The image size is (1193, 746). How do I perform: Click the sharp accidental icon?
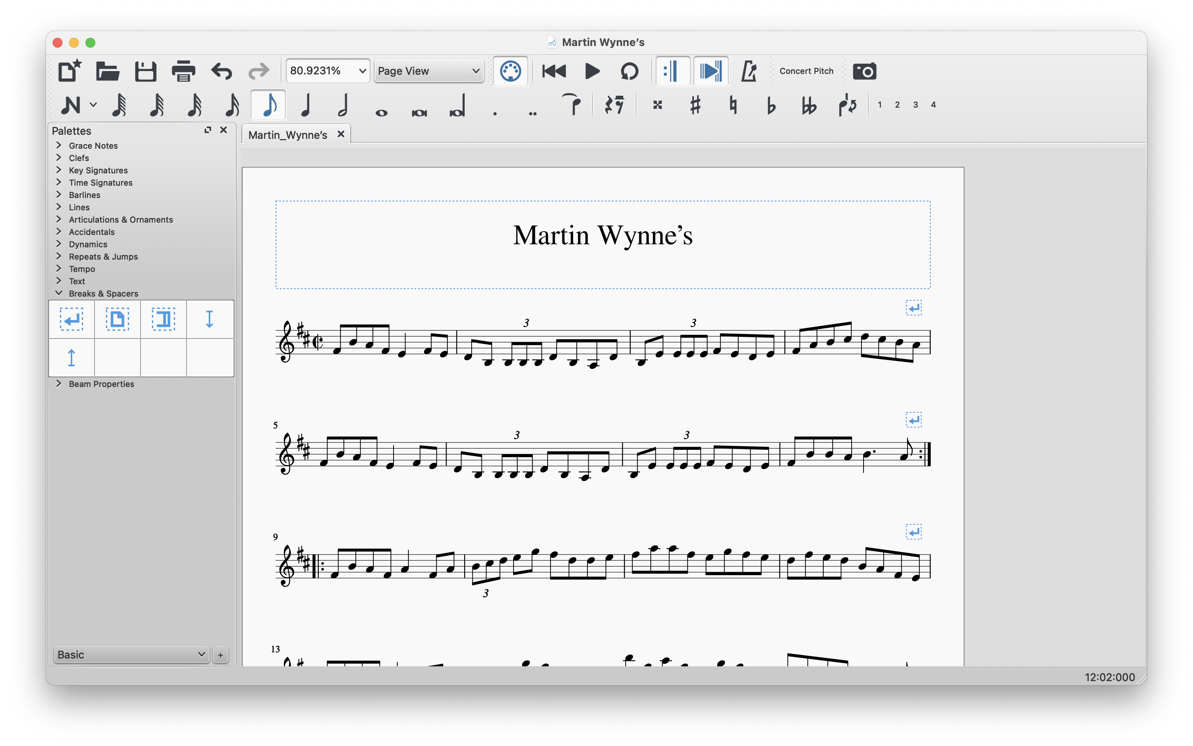click(695, 105)
